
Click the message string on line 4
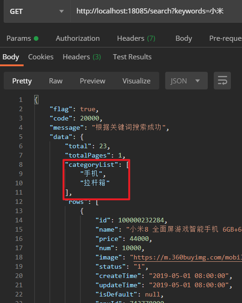click(129, 127)
